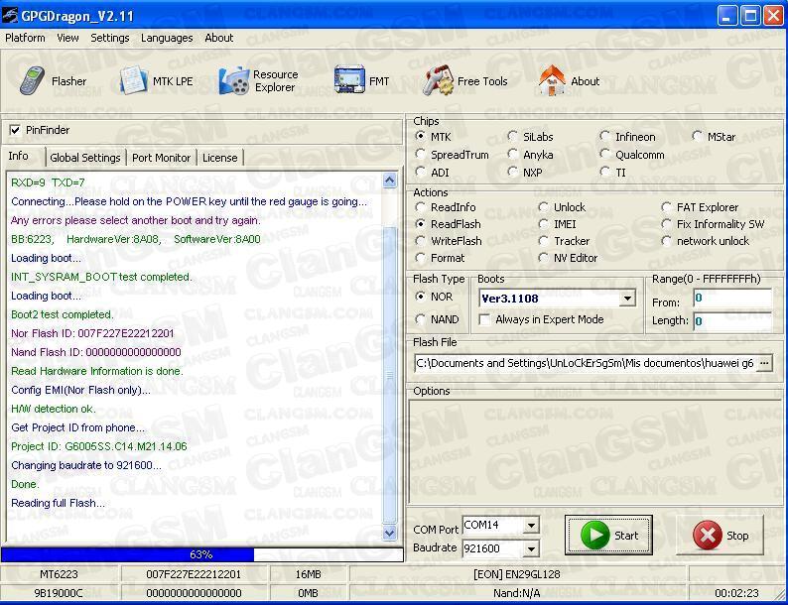Viewport: 788px width, 605px height.
Task: Open the About menu in menu bar
Action: point(219,38)
